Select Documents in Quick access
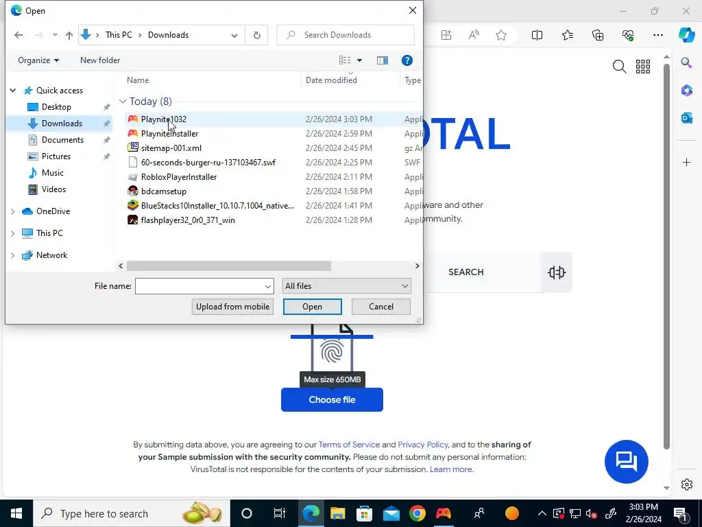Image resolution: width=702 pixels, height=527 pixels. [x=62, y=140]
